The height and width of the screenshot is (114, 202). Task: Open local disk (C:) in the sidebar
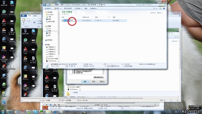click(x=51, y=47)
